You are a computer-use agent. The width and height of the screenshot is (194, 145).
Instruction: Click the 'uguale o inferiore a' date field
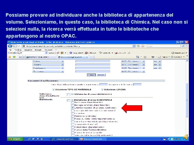point(137,85)
